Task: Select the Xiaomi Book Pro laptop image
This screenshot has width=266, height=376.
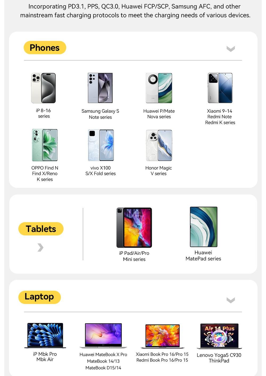Action: click(162, 336)
